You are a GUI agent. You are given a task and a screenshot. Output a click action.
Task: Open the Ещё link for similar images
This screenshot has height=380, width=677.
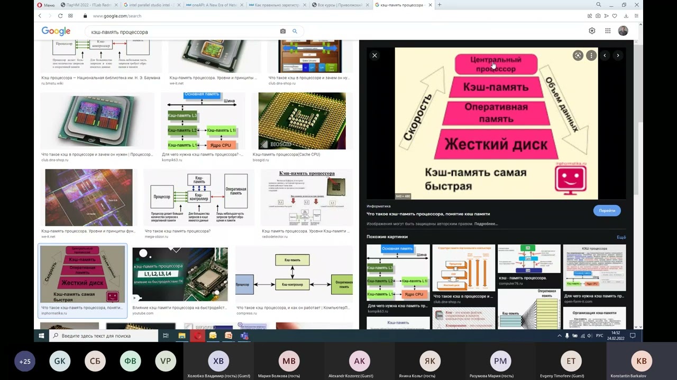(621, 237)
